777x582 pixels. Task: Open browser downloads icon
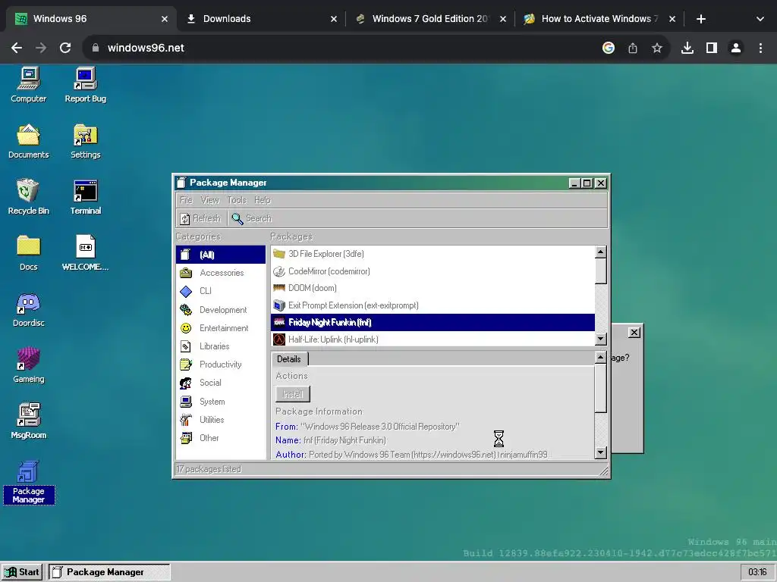(687, 48)
